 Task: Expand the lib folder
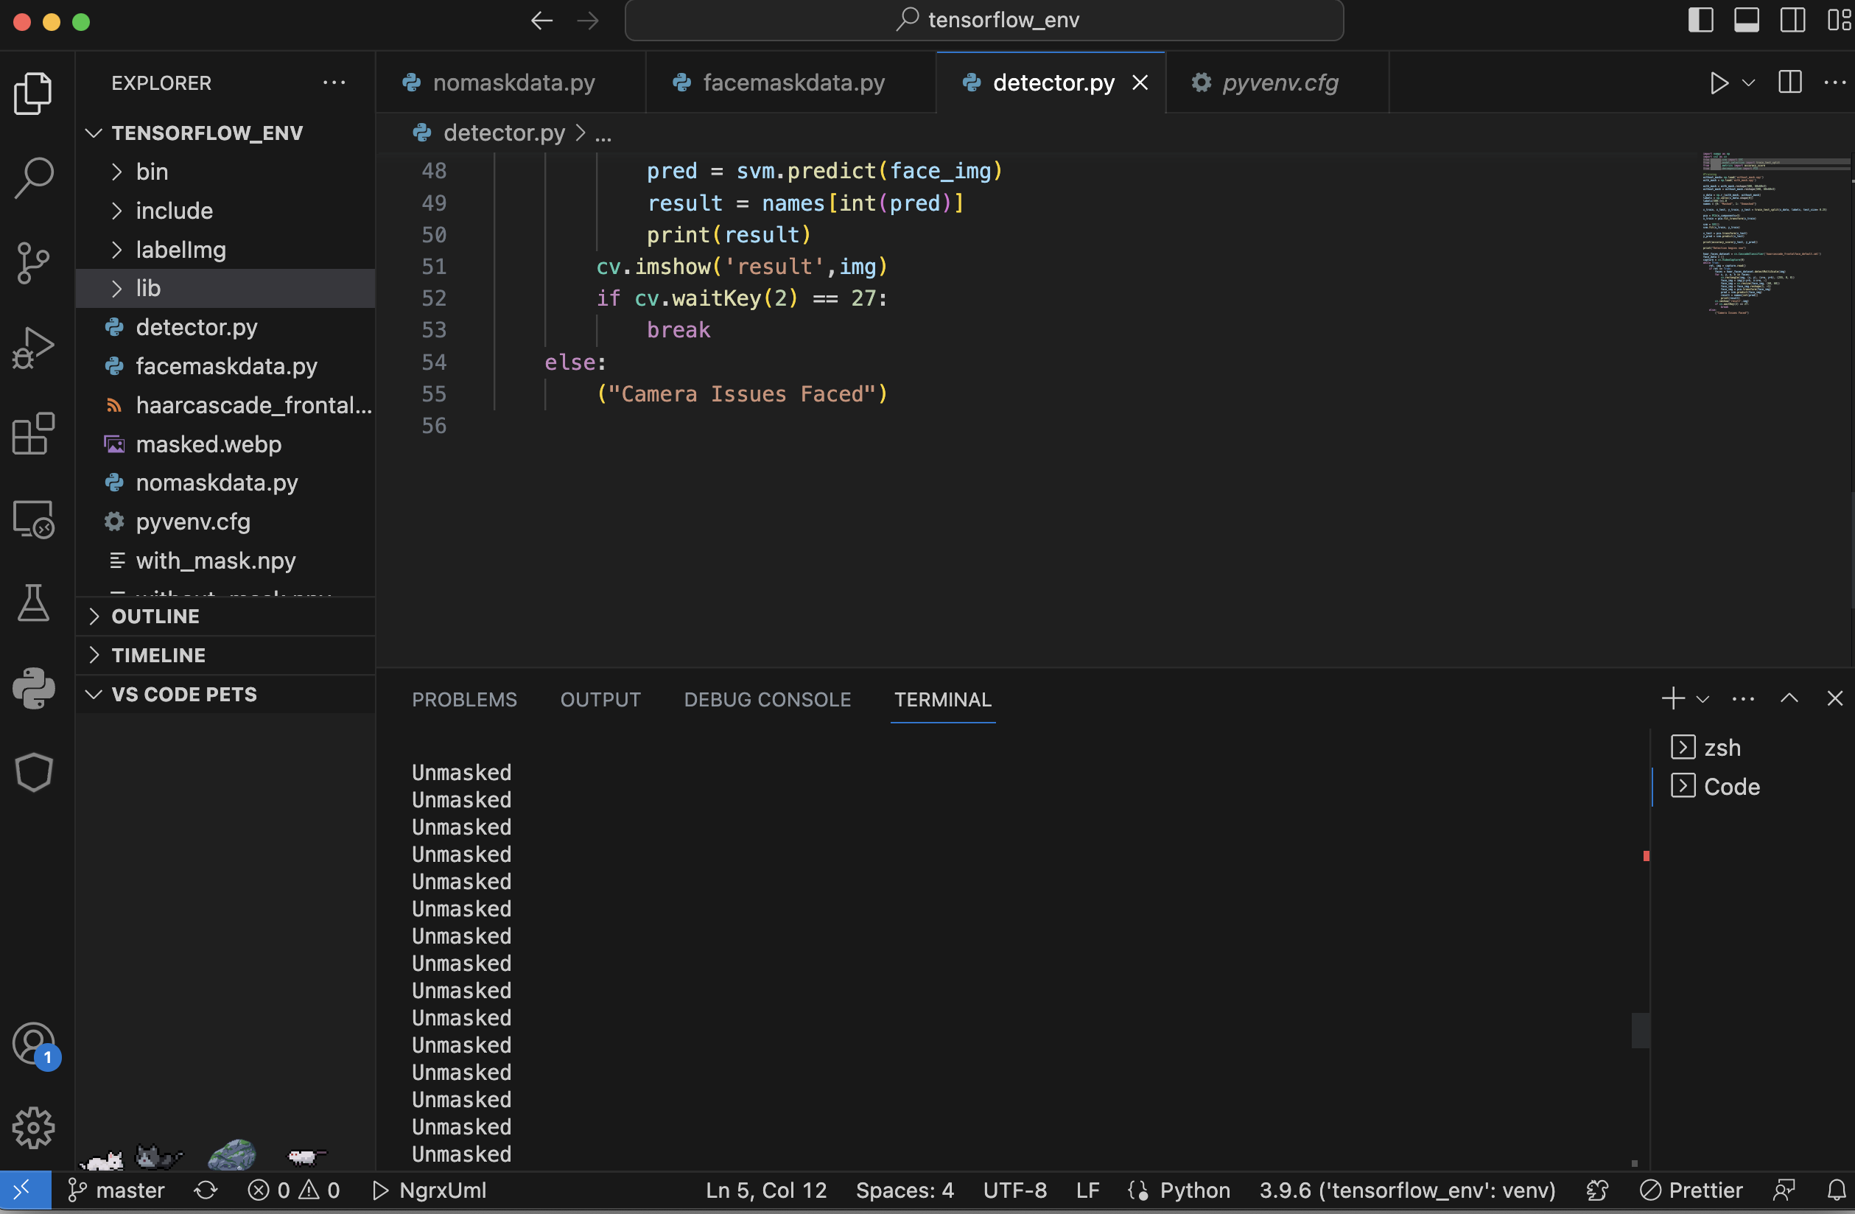click(148, 288)
